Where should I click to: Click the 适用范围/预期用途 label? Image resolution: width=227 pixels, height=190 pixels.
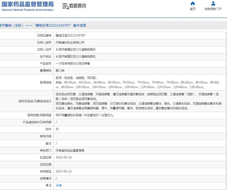click(x=39, y=115)
